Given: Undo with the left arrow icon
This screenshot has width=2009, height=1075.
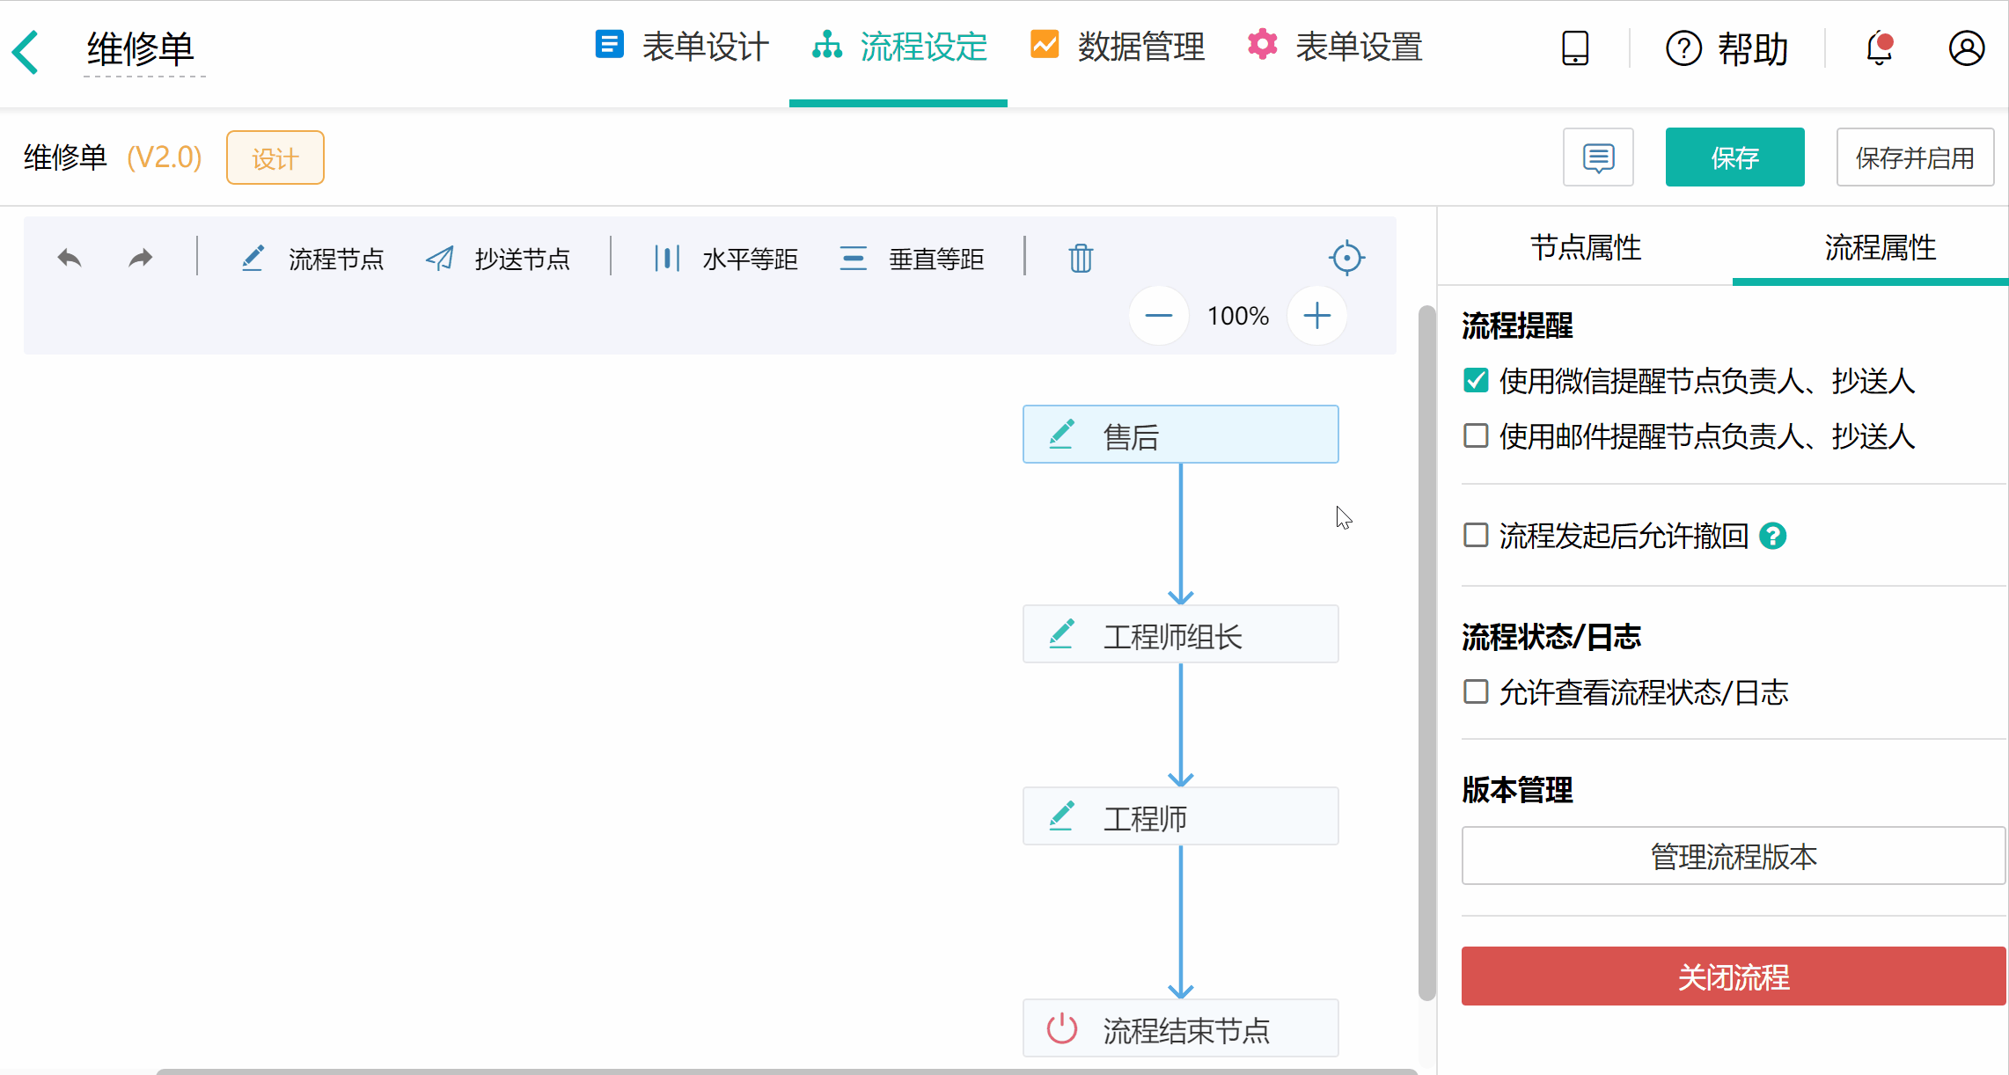Looking at the screenshot, I should tap(70, 258).
